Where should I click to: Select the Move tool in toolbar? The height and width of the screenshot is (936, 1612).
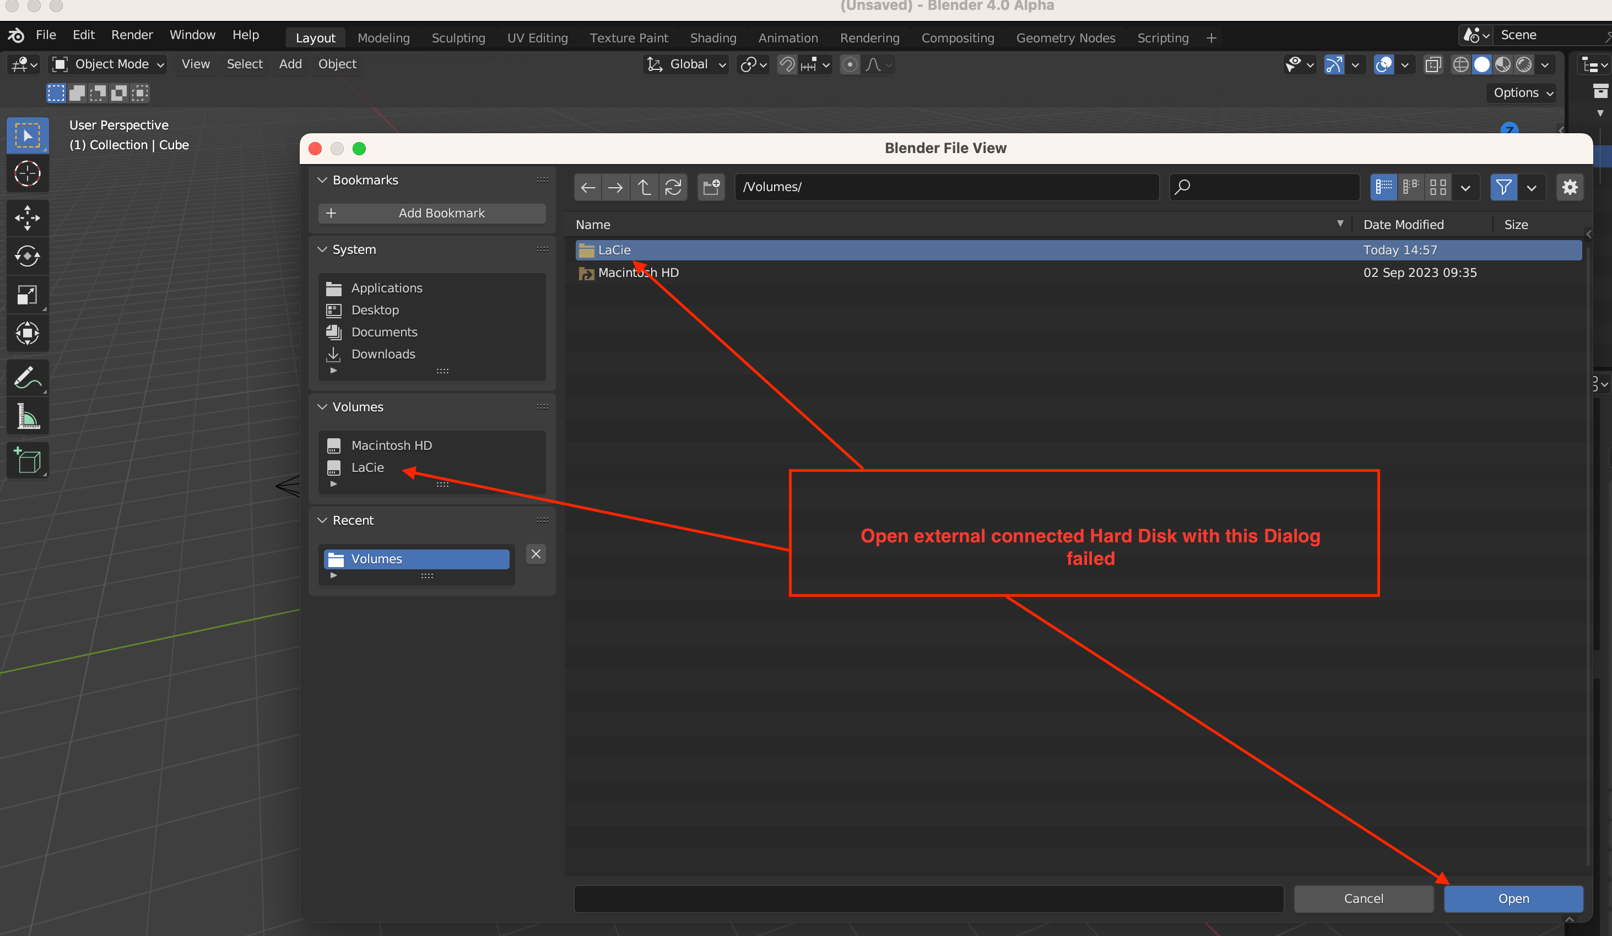(27, 218)
